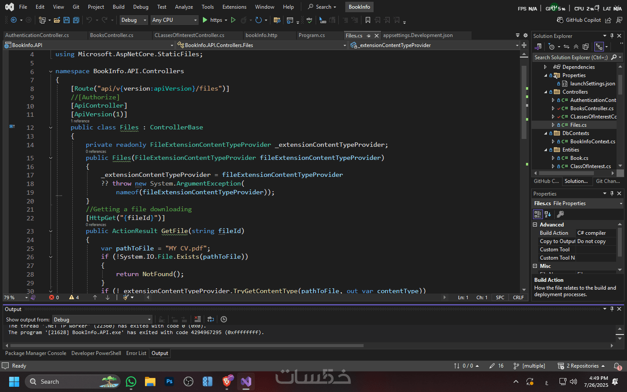Viewport: 627px width, 392px height.
Task: Collapse All in Solution Explorer
Action: click(576, 47)
